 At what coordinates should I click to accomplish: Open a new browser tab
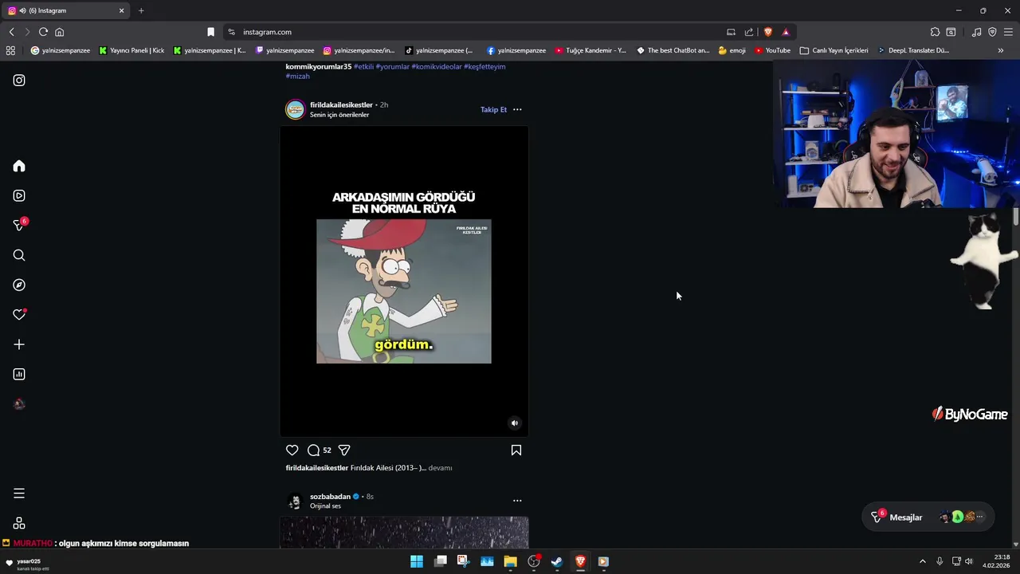click(x=141, y=10)
